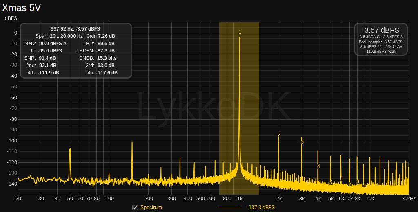Click the 9th harmonic marker labeled 9
Screen dimensions: 418x212
364,185
